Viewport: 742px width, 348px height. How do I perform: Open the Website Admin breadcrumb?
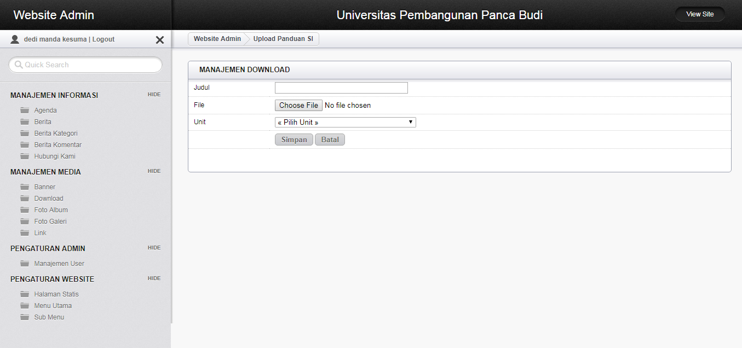(217, 39)
